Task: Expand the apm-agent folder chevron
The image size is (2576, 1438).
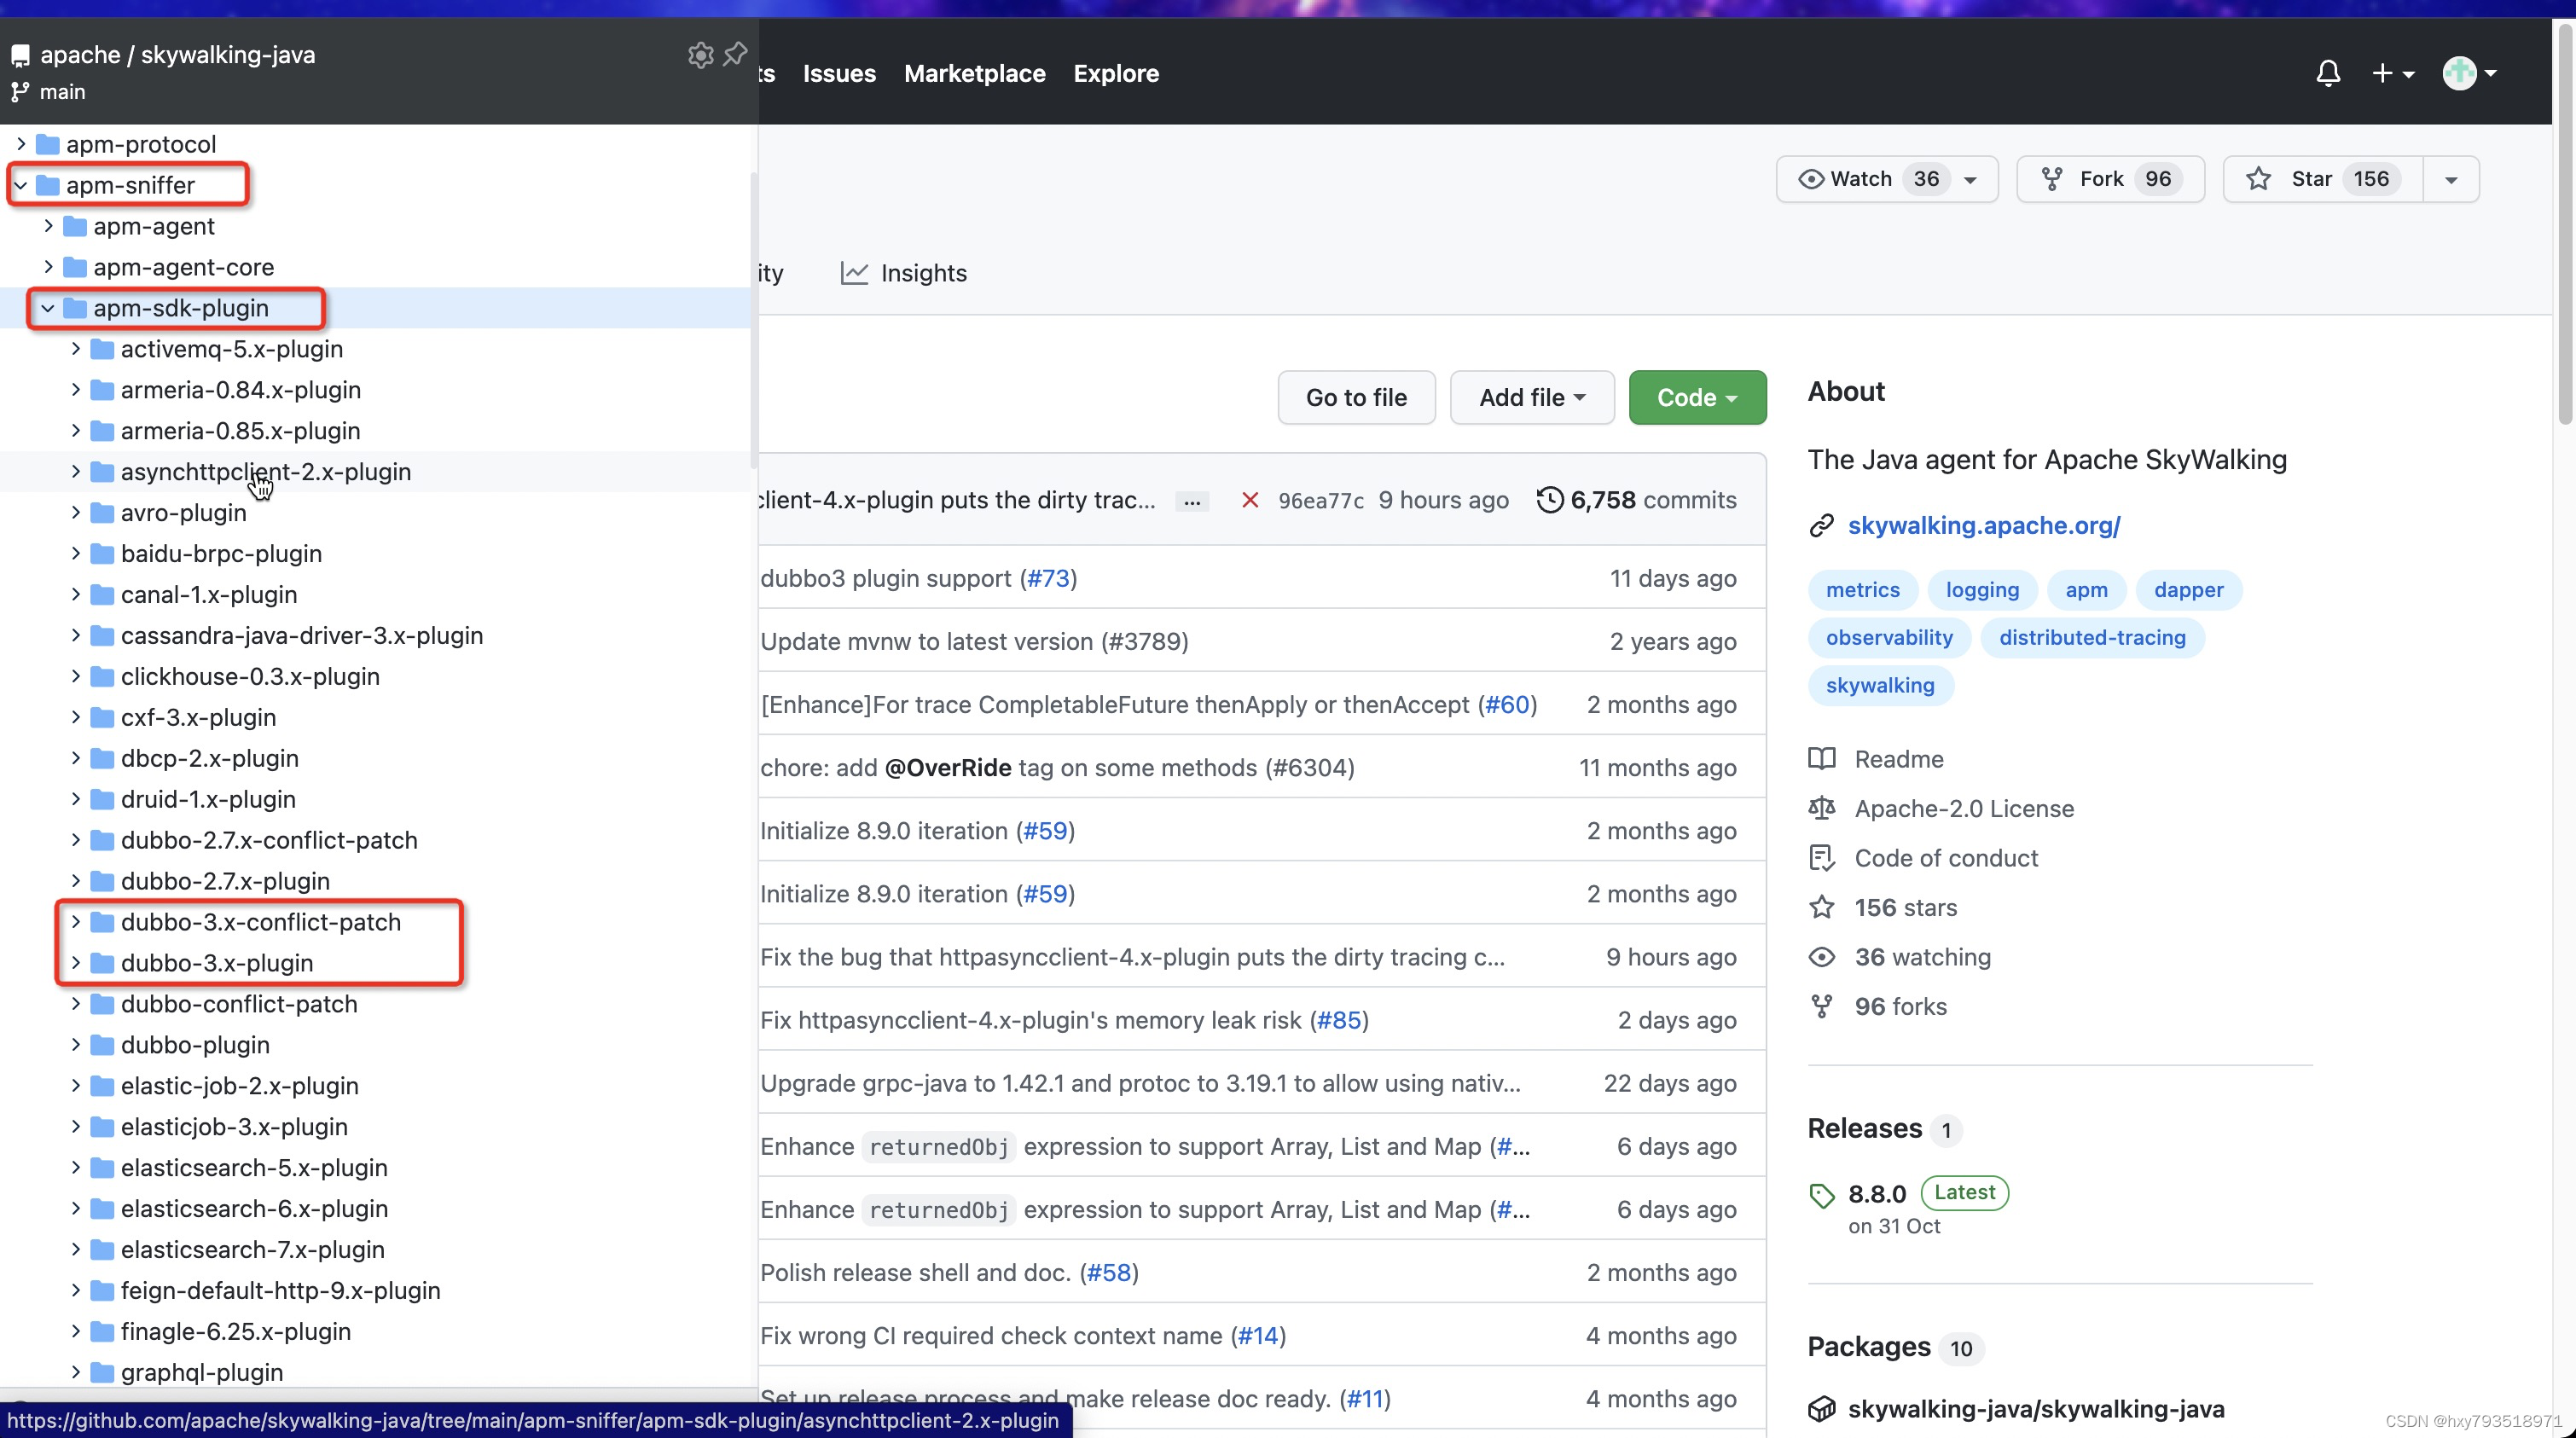Action: point(48,226)
